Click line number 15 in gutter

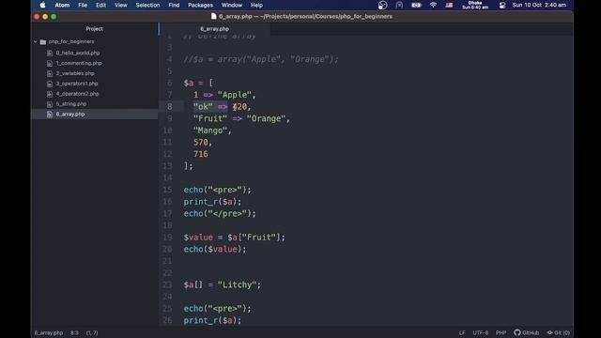pyautogui.click(x=167, y=190)
